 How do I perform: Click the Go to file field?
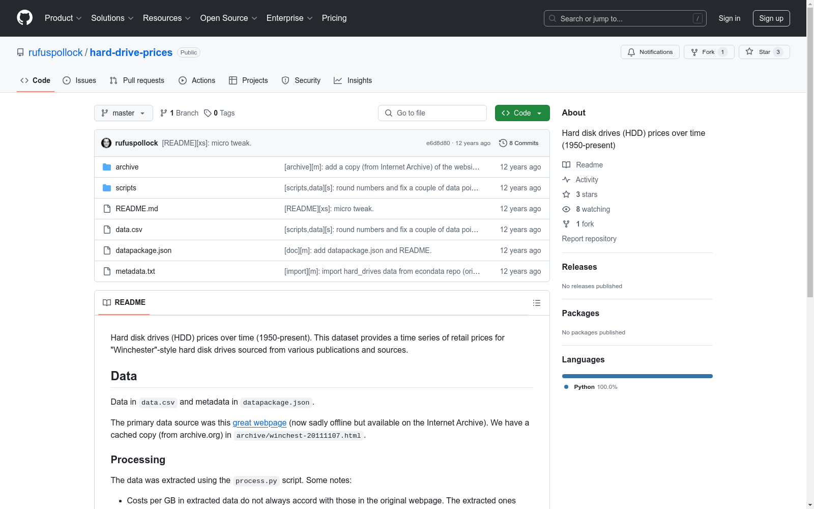(432, 113)
